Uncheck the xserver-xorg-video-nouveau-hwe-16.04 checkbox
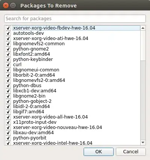 [x=8, y=127]
